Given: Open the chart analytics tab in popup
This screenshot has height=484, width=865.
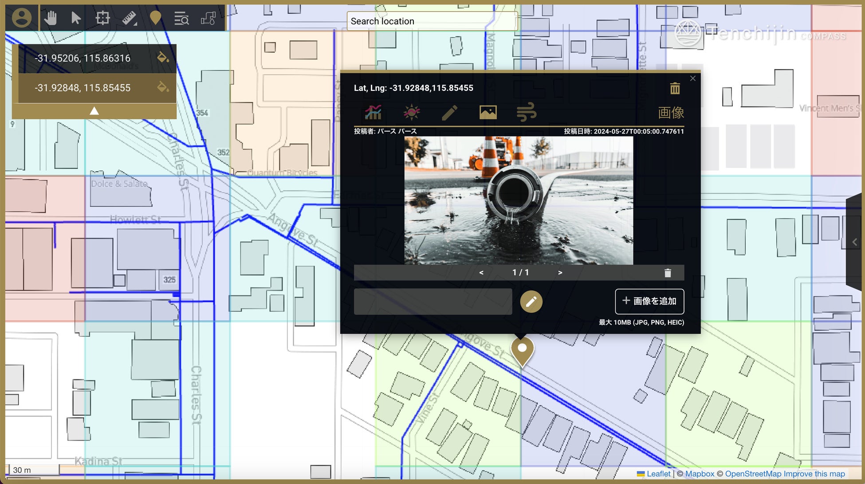Looking at the screenshot, I should tap(373, 112).
